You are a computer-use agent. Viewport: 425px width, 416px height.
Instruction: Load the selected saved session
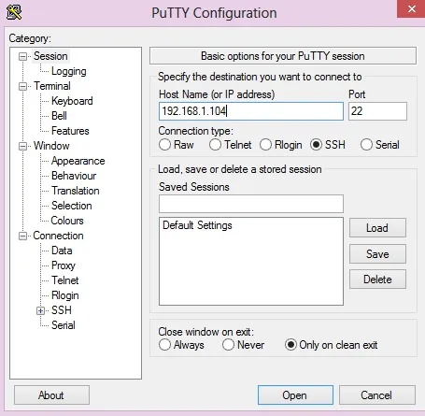377,228
